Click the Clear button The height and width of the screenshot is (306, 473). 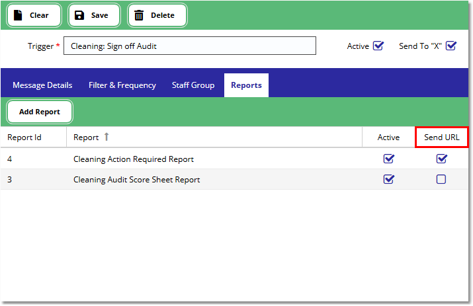pos(34,15)
